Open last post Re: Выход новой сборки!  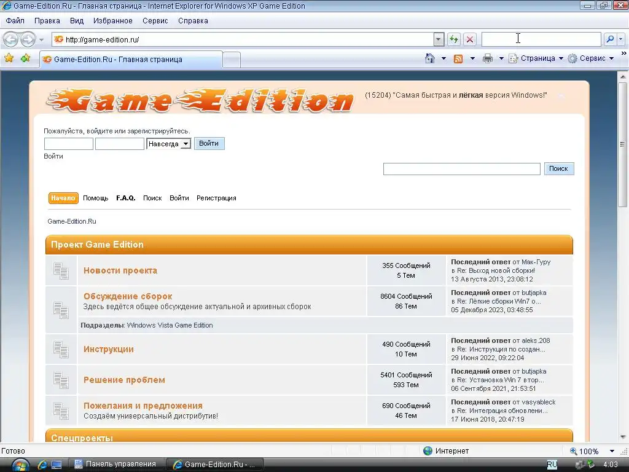coord(496,270)
